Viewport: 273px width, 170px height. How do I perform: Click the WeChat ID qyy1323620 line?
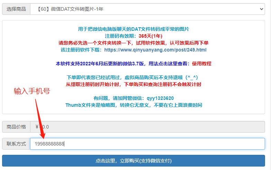(133, 98)
